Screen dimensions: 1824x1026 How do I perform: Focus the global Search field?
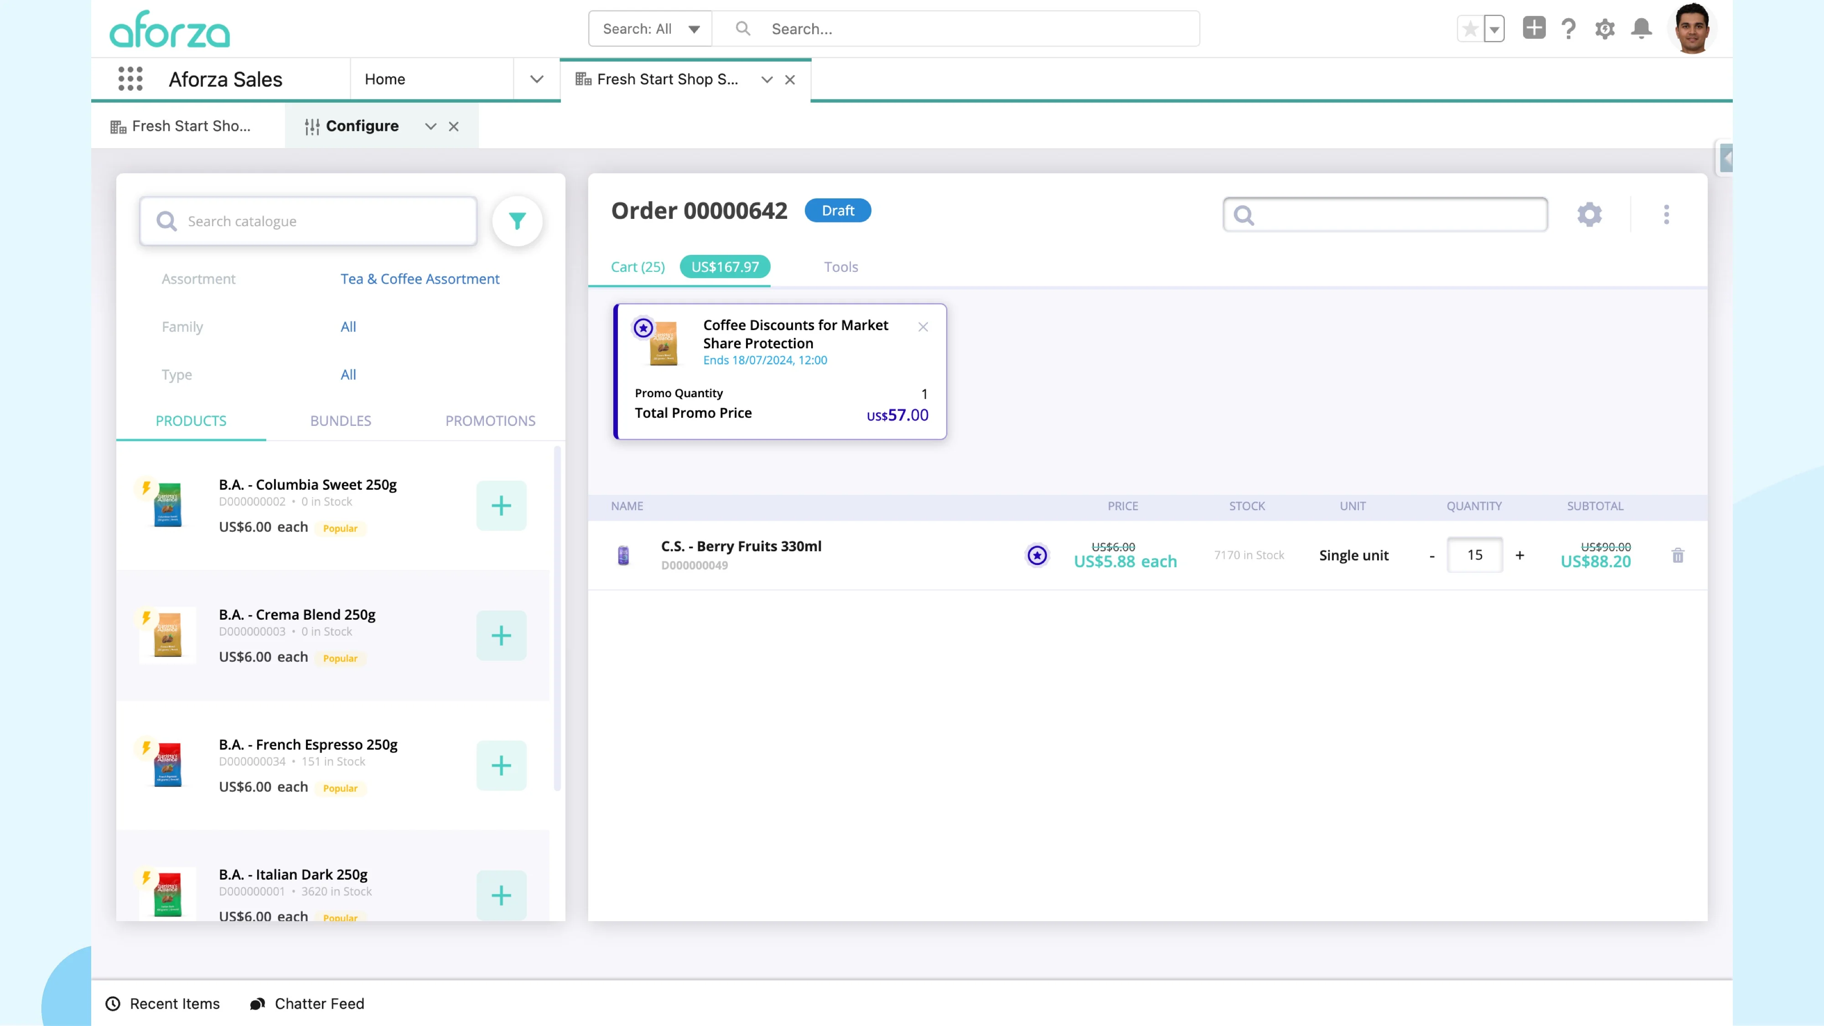point(956,29)
